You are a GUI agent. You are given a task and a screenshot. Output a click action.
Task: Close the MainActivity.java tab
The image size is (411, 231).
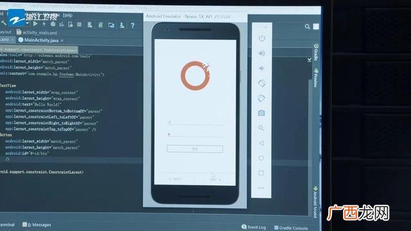(62, 40)
